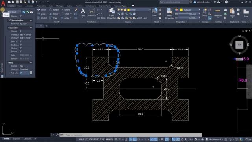Switch to the Layout1 tab

17,138
